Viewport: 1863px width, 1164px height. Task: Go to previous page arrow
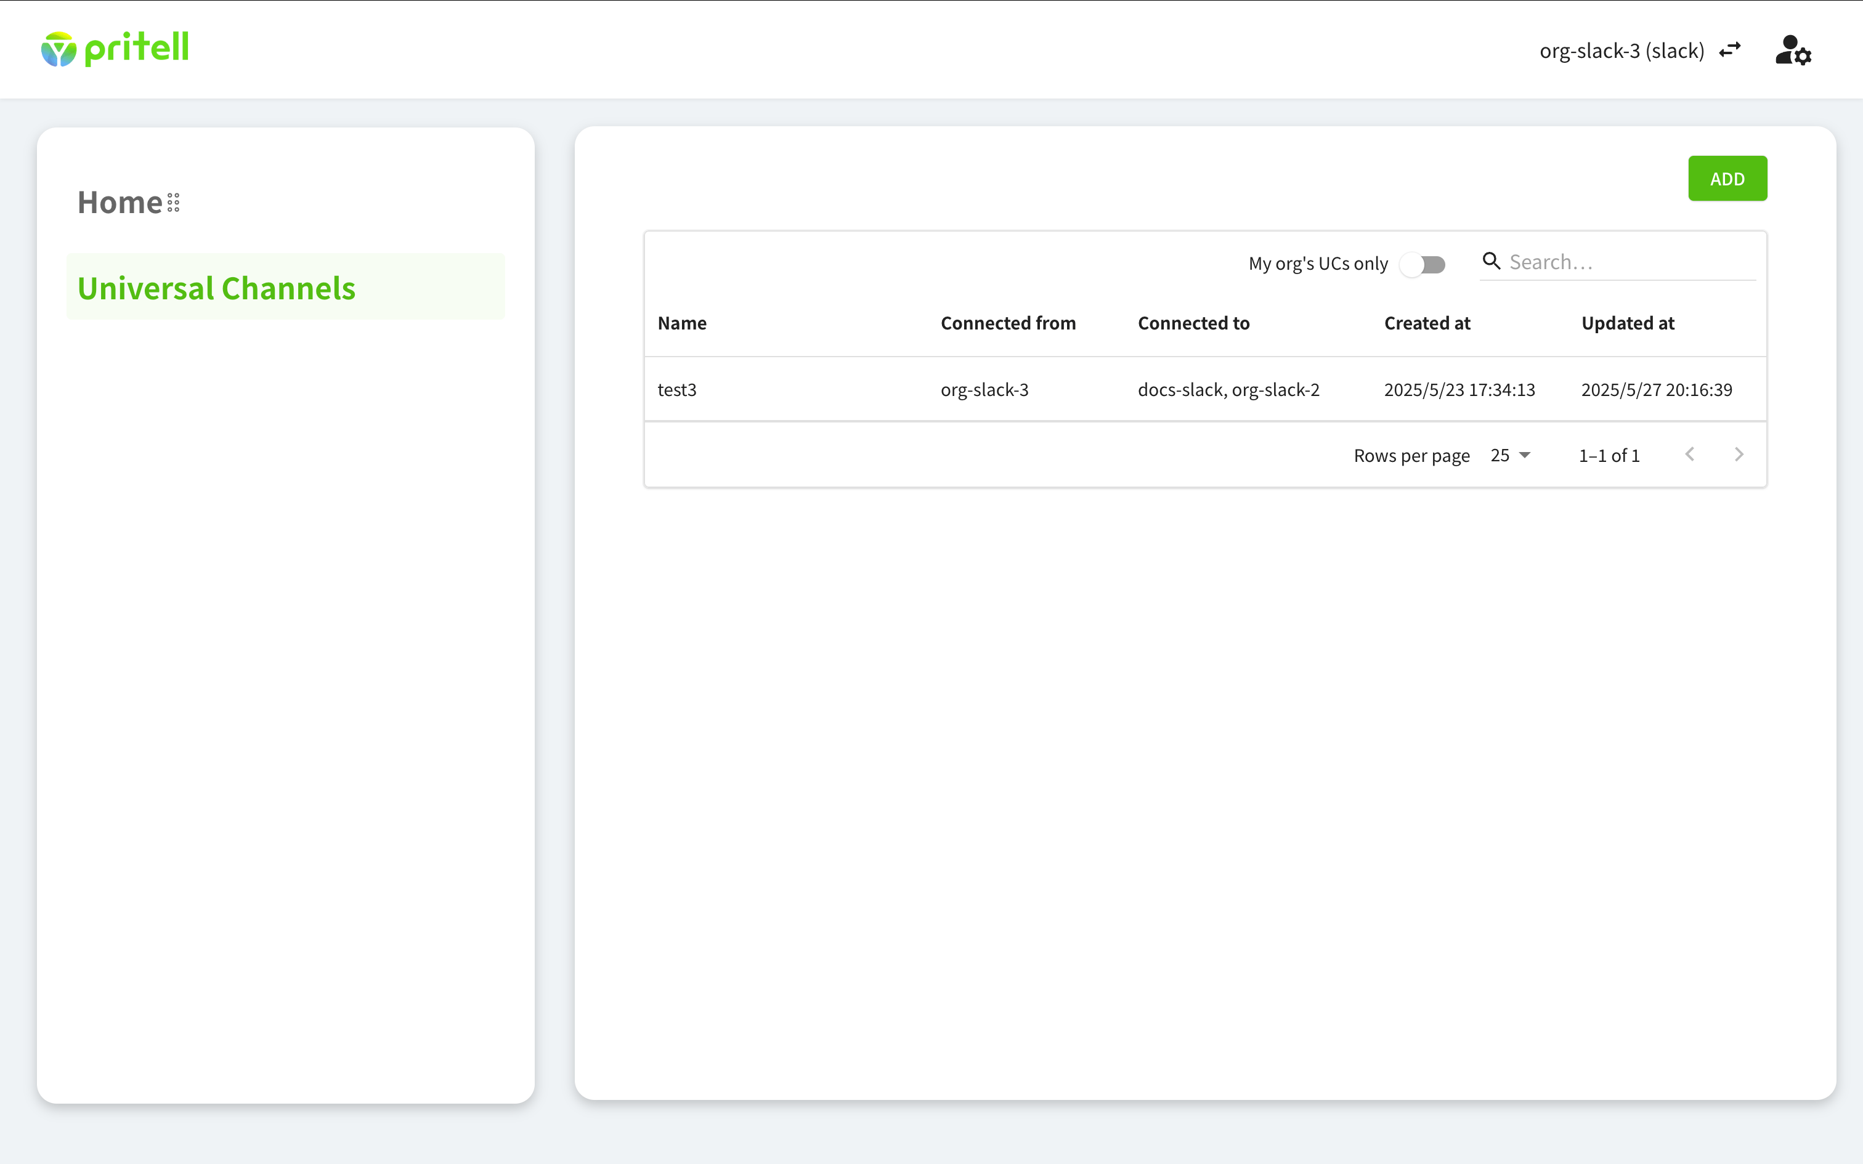[1690, 455]
